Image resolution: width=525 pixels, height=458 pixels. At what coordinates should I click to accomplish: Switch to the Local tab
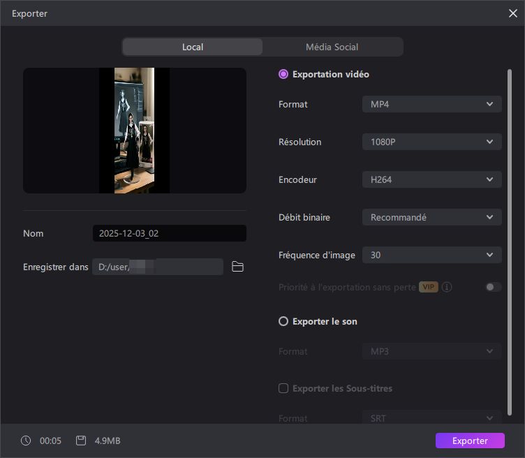pos(193,47)
